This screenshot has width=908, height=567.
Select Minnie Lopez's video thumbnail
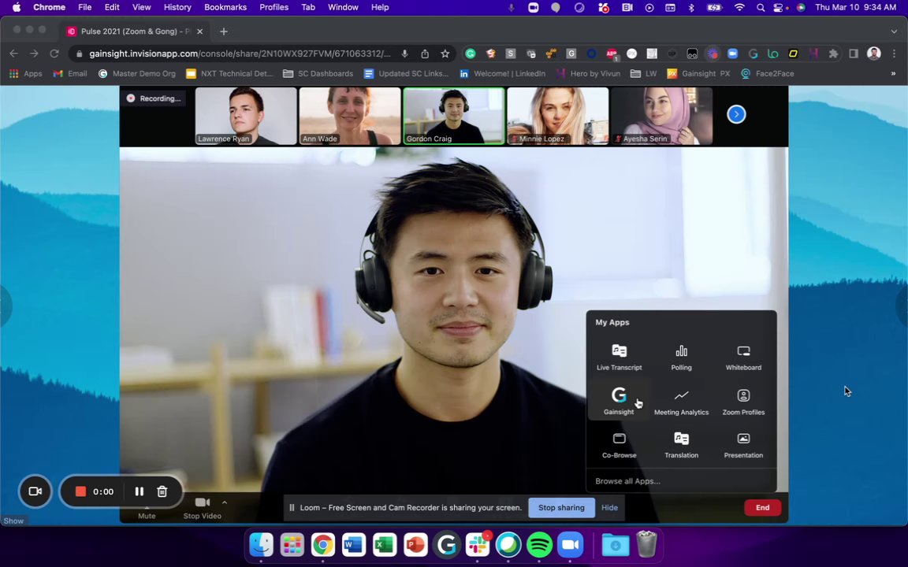pyautogui.click(x=558, y=116)
